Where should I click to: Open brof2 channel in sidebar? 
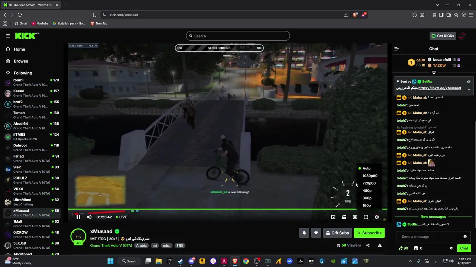pyautogui.click(x=32, y=104)
